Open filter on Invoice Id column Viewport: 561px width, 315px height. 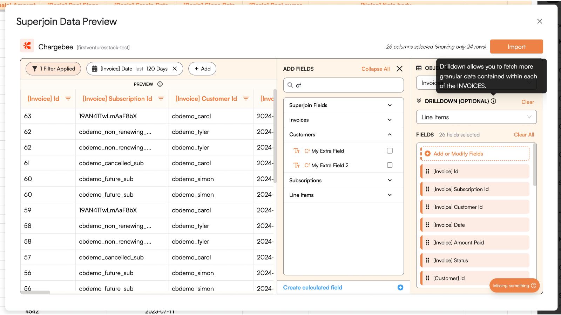pos(68,99)
